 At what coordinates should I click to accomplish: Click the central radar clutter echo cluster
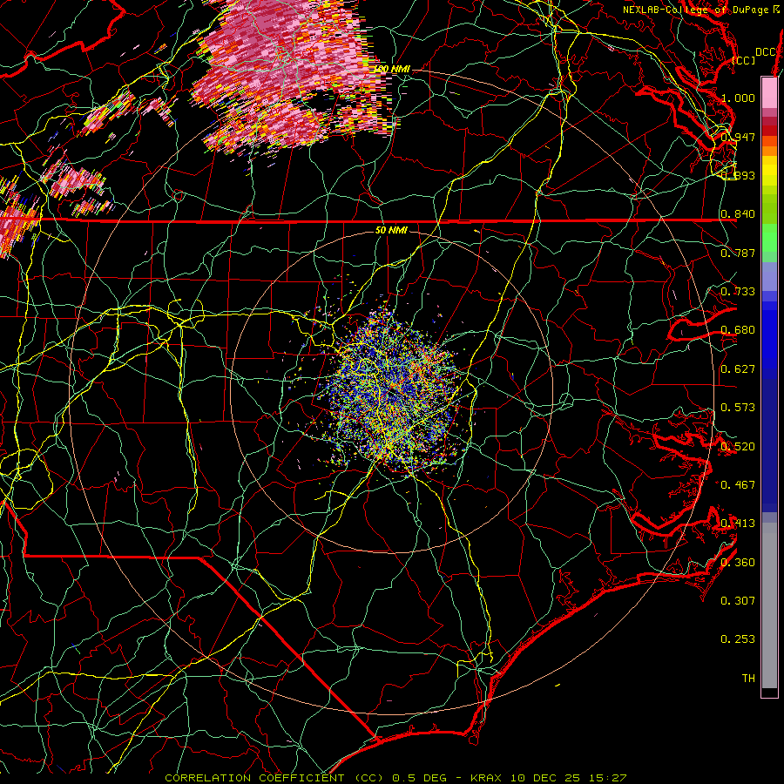(x=395, y=393)
